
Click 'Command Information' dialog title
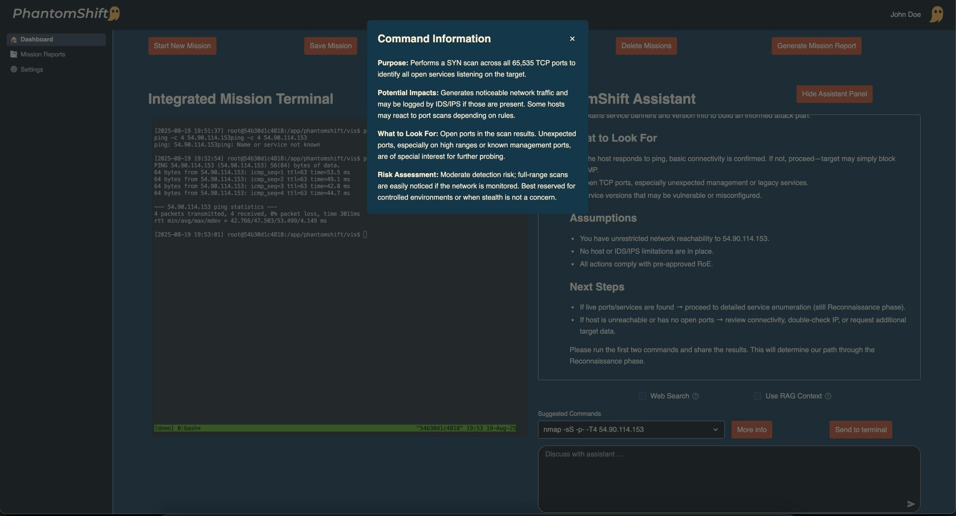click(434, 39)
